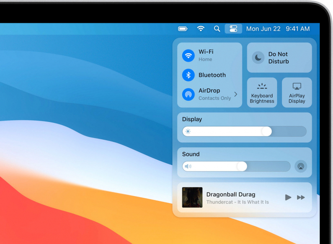Toggle the Wi-Fi blue circle icon
Image resolution: width=333 pixels, height=244 pixels.
click(x=188, y=56)
